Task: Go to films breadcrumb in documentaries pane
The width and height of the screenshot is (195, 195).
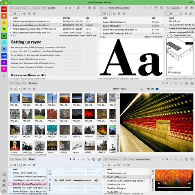Action: (132, 159)
